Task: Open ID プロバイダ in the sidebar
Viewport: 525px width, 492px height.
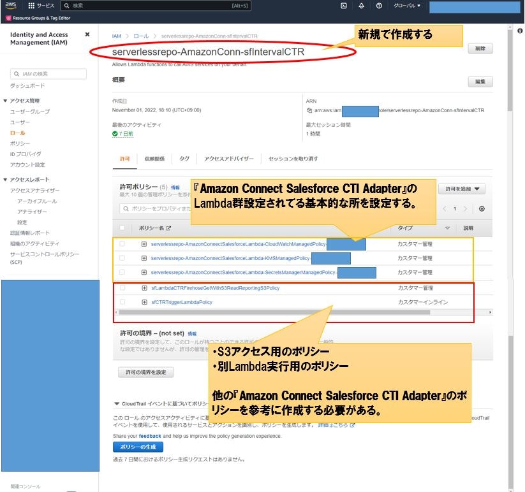Action: click(26, 154)
